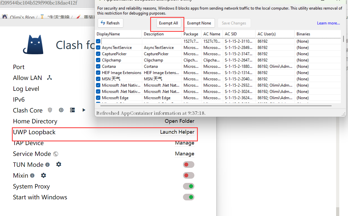Click the status bar refresh time message
Image resolution: width=348 pixels, height=216 pixels.
(x=151, y=113)
